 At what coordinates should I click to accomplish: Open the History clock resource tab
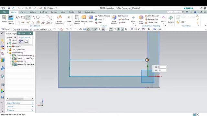coord(3,84)
